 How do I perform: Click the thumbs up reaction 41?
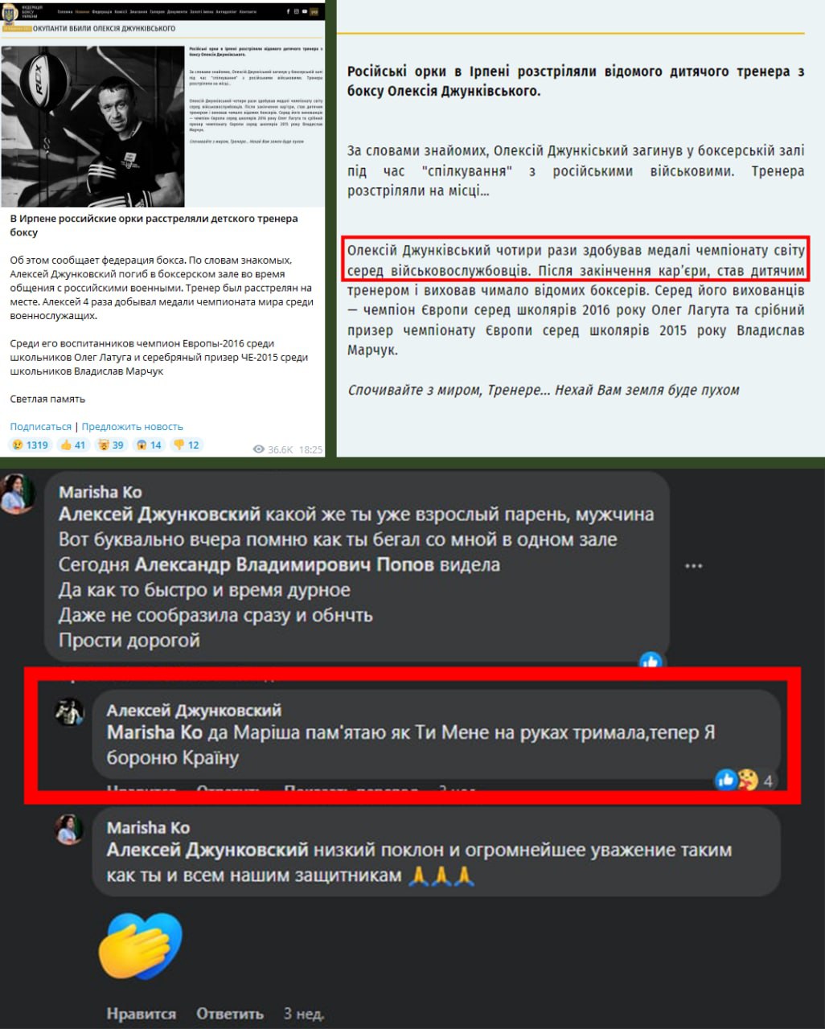coord(72,445)
